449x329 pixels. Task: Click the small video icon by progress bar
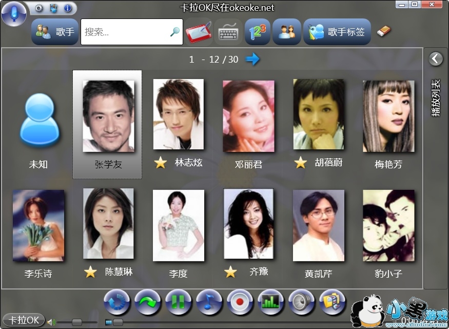pos(108,322)
